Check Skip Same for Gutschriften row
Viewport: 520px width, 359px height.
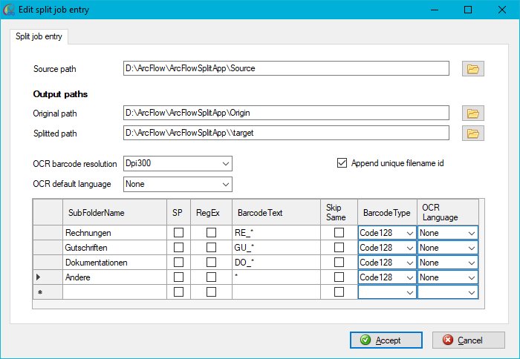(339, 248)
